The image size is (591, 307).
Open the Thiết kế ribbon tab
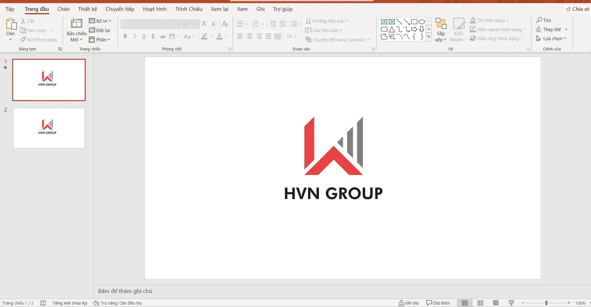tap(87, 9)
